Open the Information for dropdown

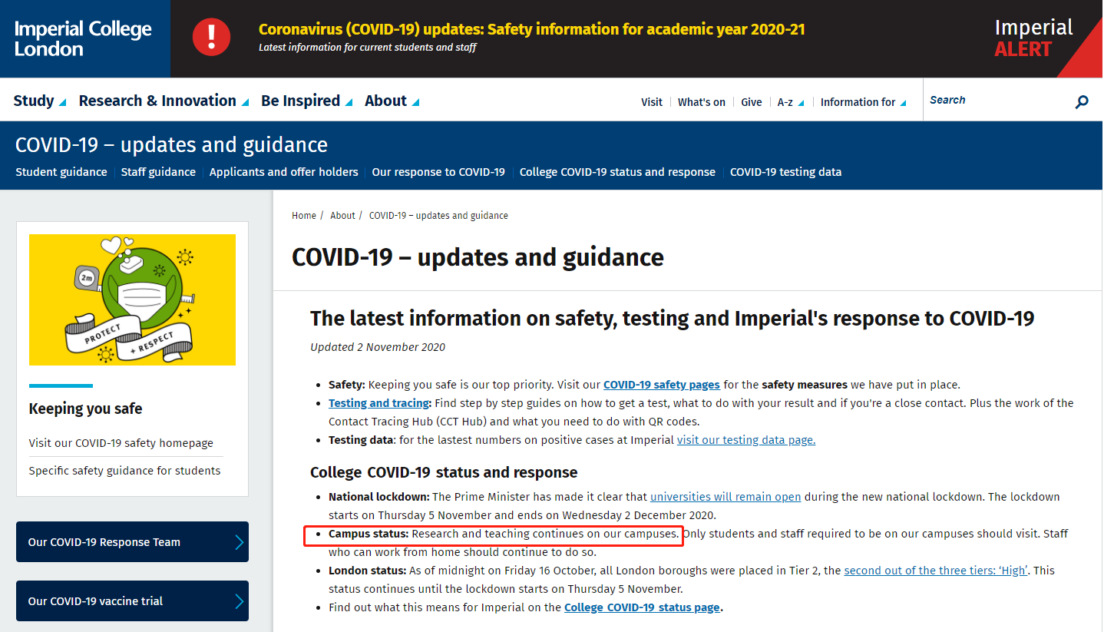[863, 102]
